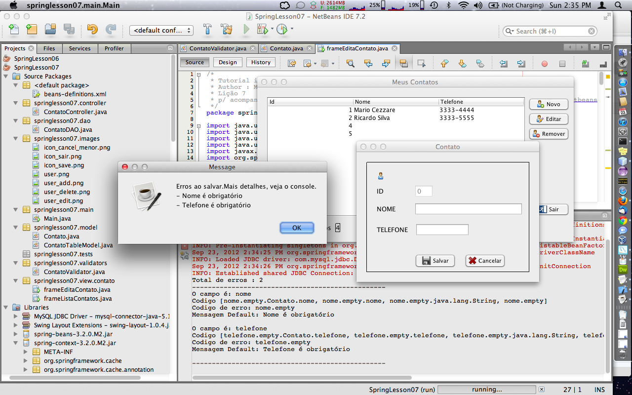Click the Shift Line Left icon

504,63
